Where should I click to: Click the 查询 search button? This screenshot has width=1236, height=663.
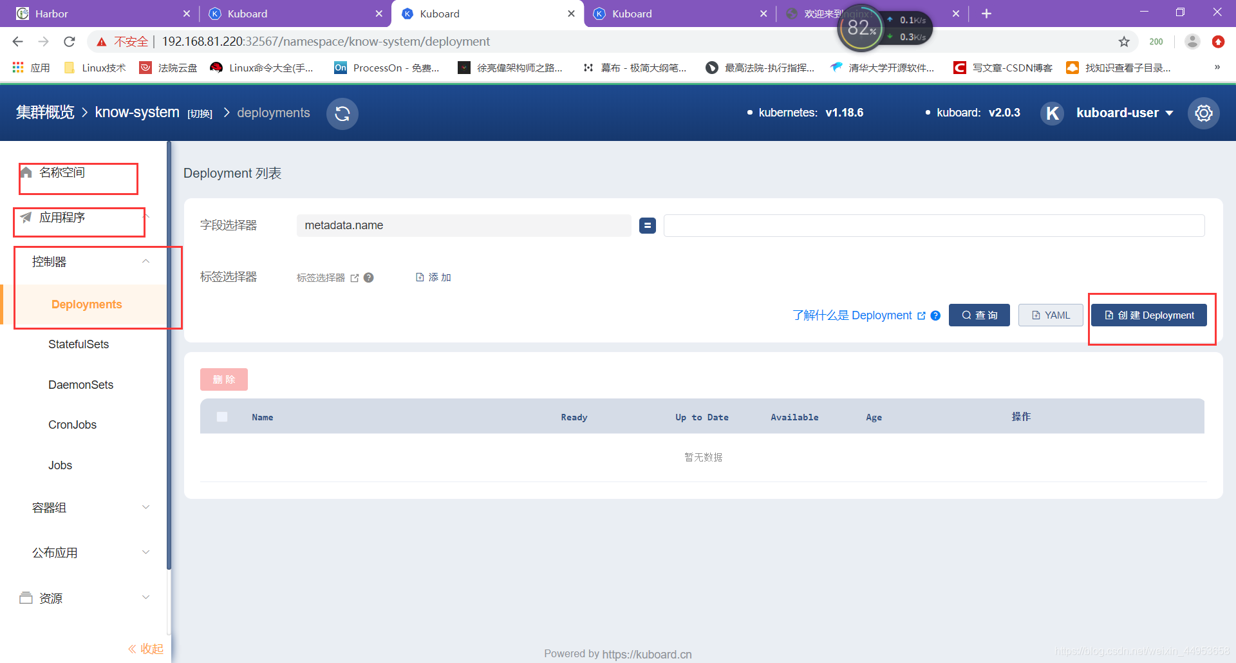(979, 315)
